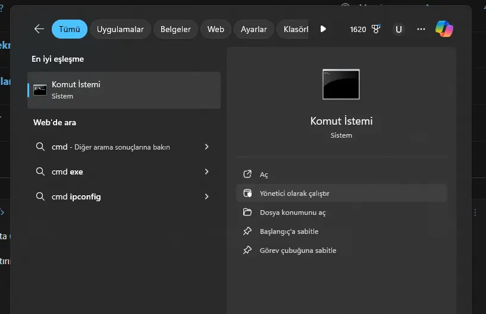
Task: Open the U user account avatar
Action: [399, 30]
